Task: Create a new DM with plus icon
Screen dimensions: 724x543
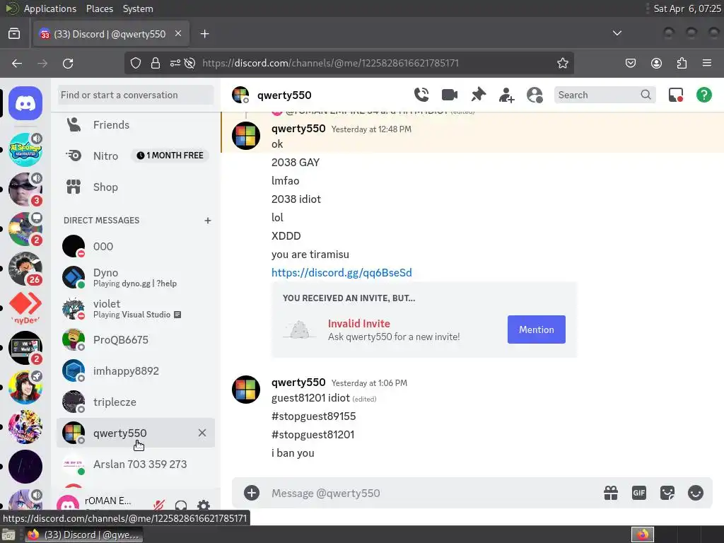Action: point(208,221)
